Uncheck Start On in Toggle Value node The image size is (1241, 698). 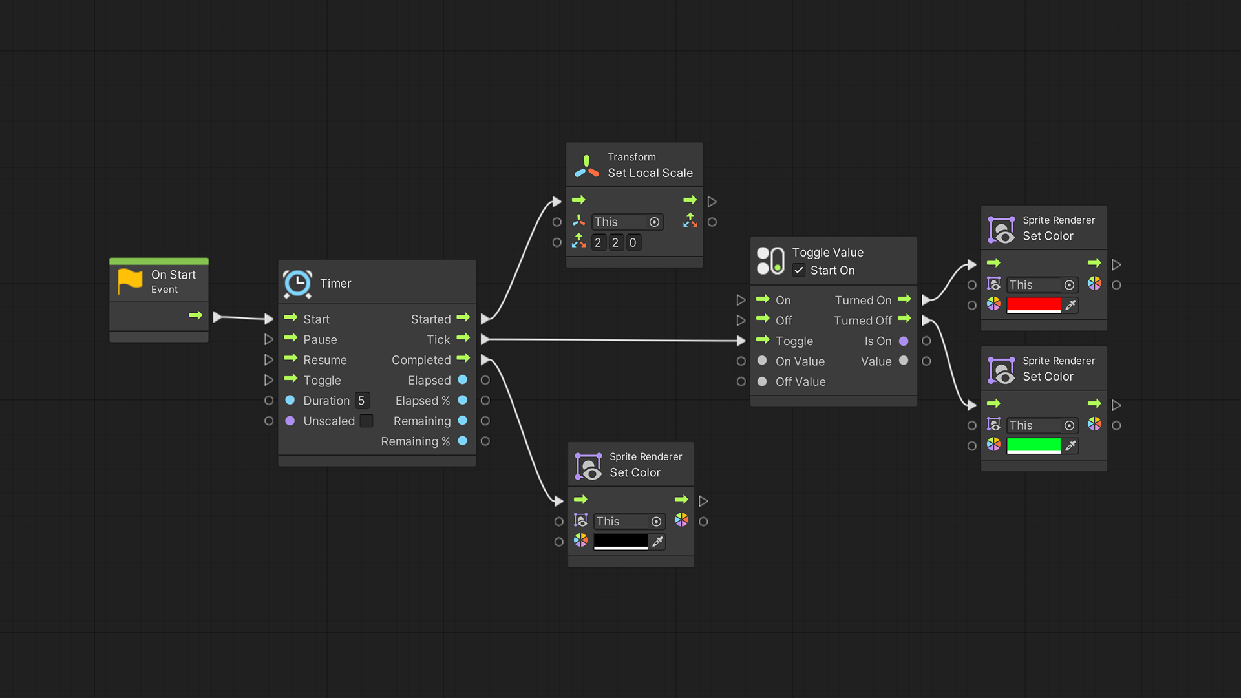(800, 270)
